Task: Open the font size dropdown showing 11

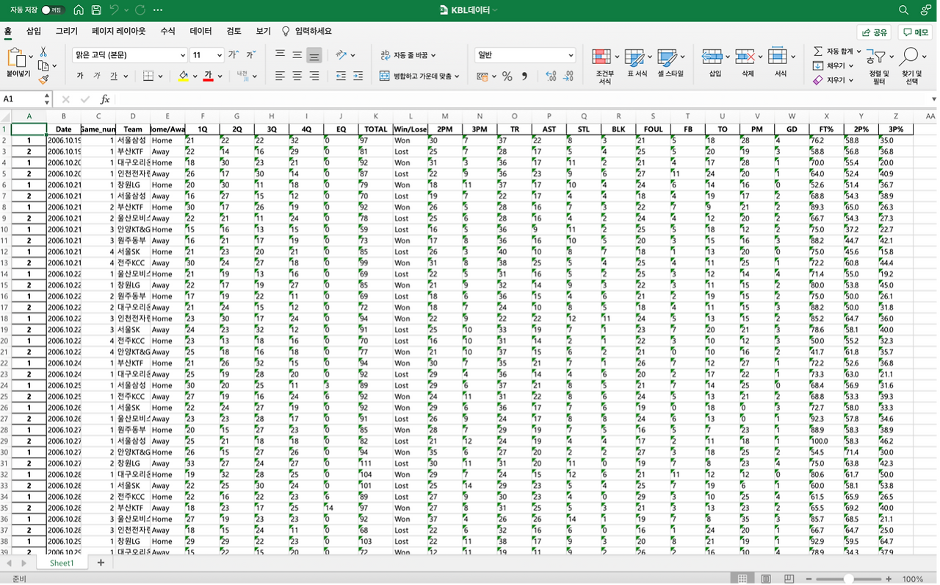Action: pos(207,55)
